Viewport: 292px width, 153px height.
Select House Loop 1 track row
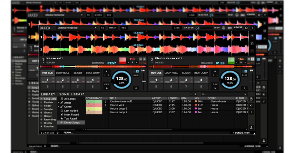pos(166,109)
